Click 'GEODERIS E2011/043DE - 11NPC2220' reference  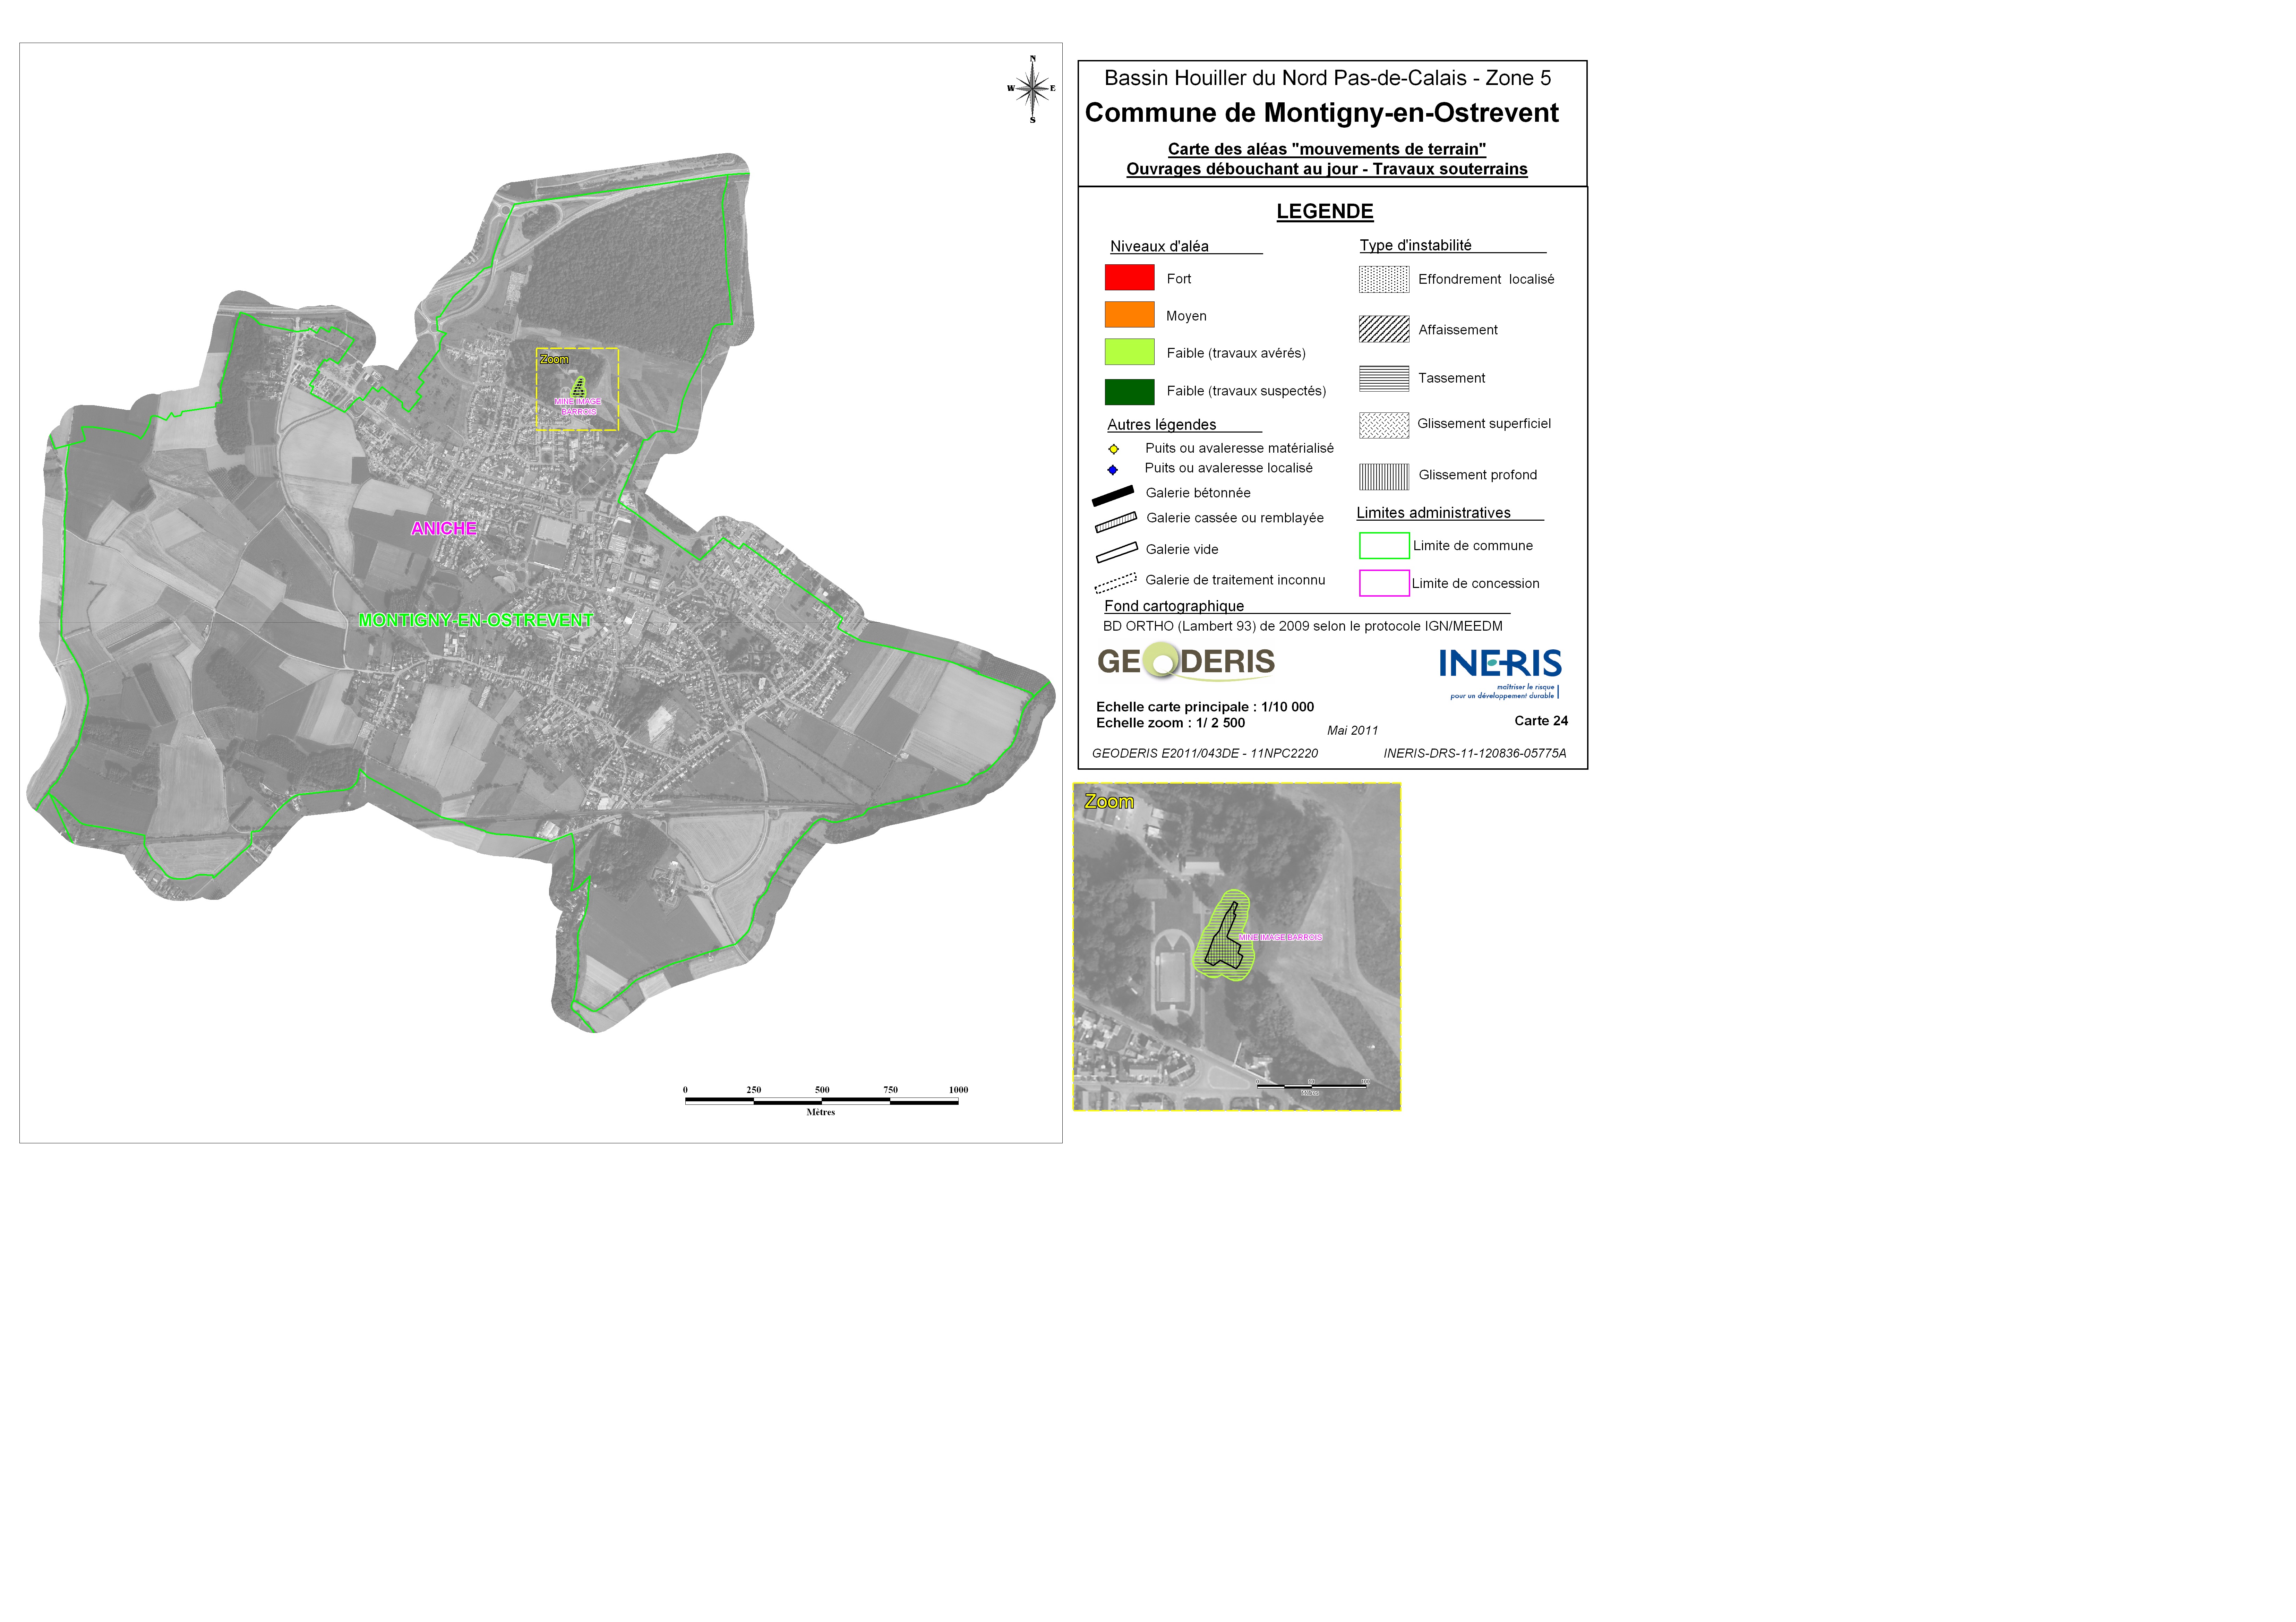click(x=1205, y=754)
